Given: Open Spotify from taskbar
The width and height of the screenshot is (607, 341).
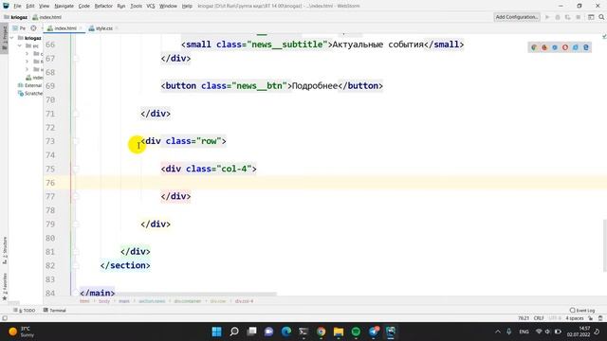Looking at the screenshot, I should point(356,332).
